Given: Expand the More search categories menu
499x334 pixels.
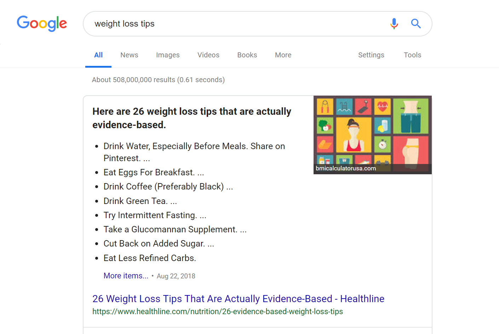Looking at the screenshot, I should click(x=283, y=55).
